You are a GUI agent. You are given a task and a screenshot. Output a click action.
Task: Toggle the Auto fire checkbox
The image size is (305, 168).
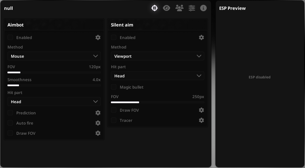tap(10, 123)
